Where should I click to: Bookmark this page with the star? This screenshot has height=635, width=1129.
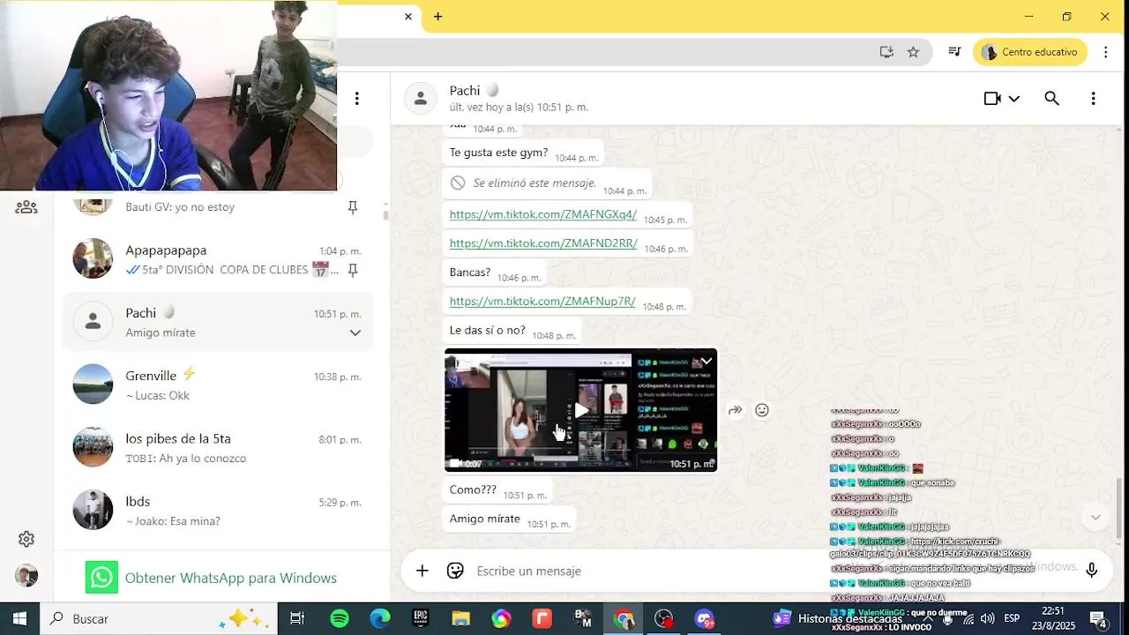click(913, 52)
